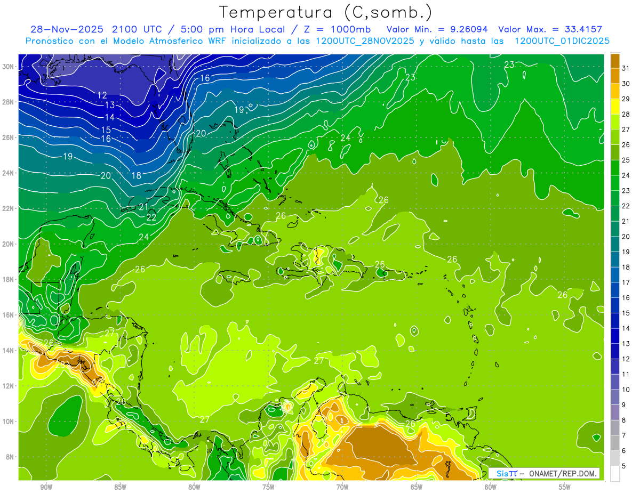
Task: Click the "12" contour label on the map
Action: click(102, 95)
